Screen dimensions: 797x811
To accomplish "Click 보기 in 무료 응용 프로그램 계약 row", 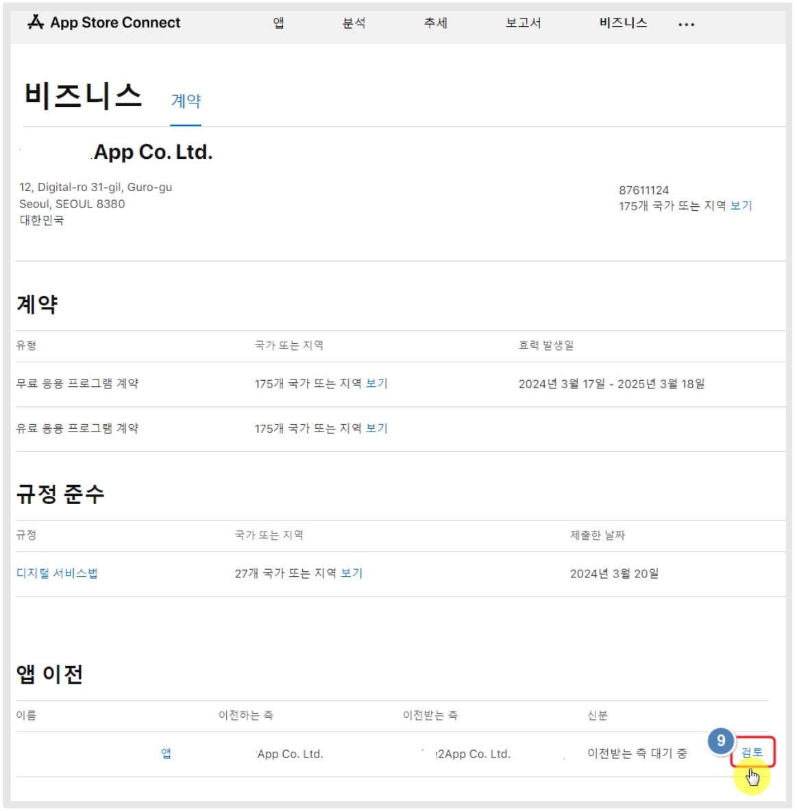I will coord(377,384).
